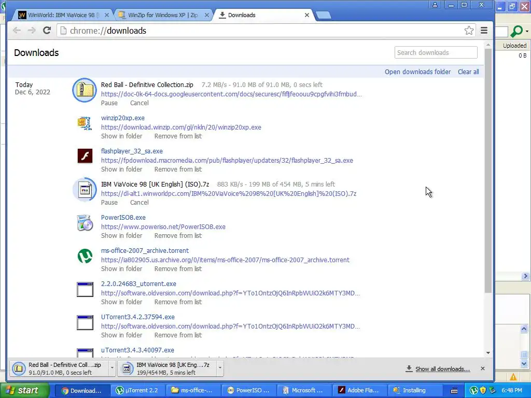Click the winzip download URL link

[181, 127]
